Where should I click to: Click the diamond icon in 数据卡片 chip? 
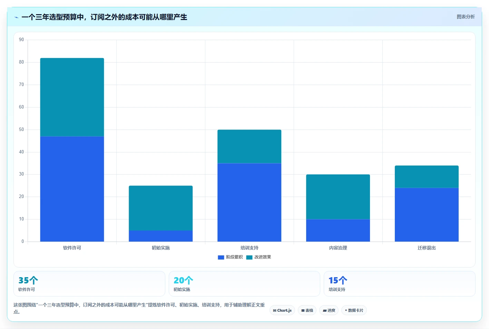[346, 310]
